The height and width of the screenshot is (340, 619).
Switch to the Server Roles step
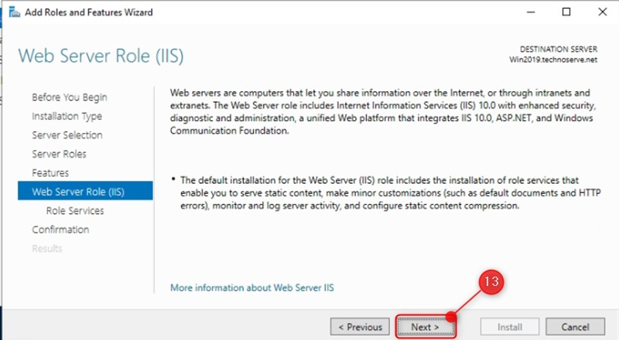[x=59, y=154]
